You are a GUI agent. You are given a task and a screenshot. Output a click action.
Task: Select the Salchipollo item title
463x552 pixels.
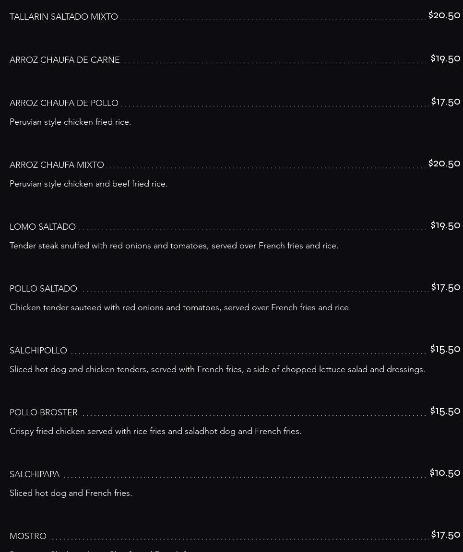pos(38,351)
